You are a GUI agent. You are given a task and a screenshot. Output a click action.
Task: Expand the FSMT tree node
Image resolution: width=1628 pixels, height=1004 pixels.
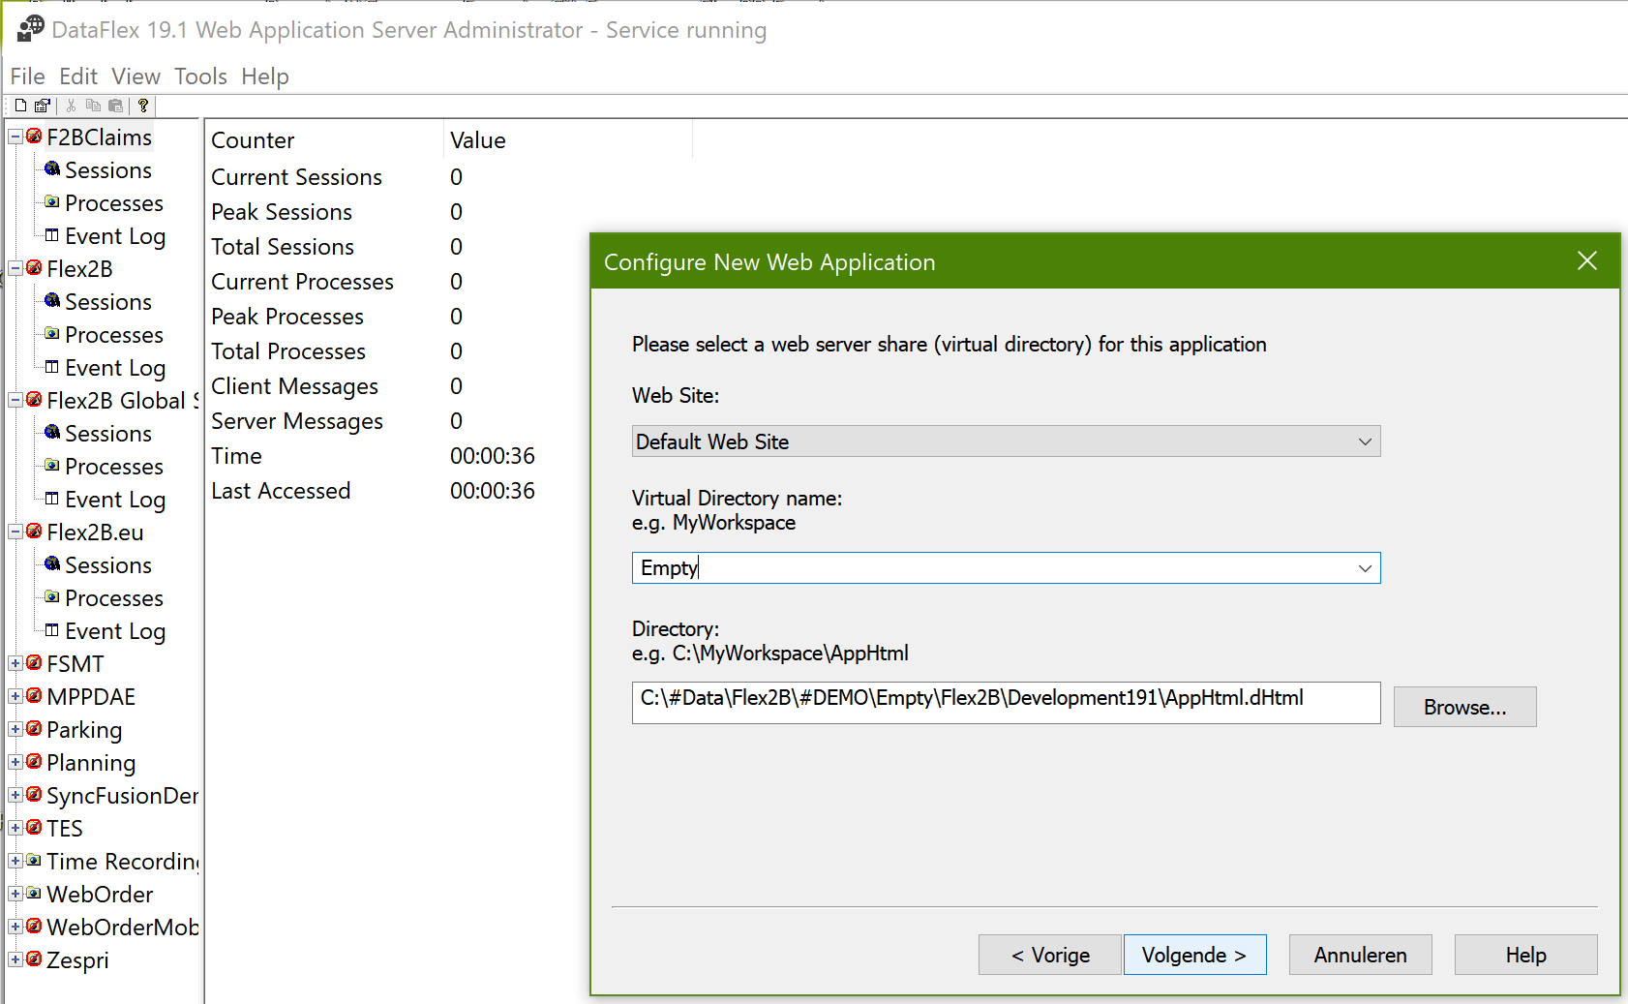(x=15, y=664)
